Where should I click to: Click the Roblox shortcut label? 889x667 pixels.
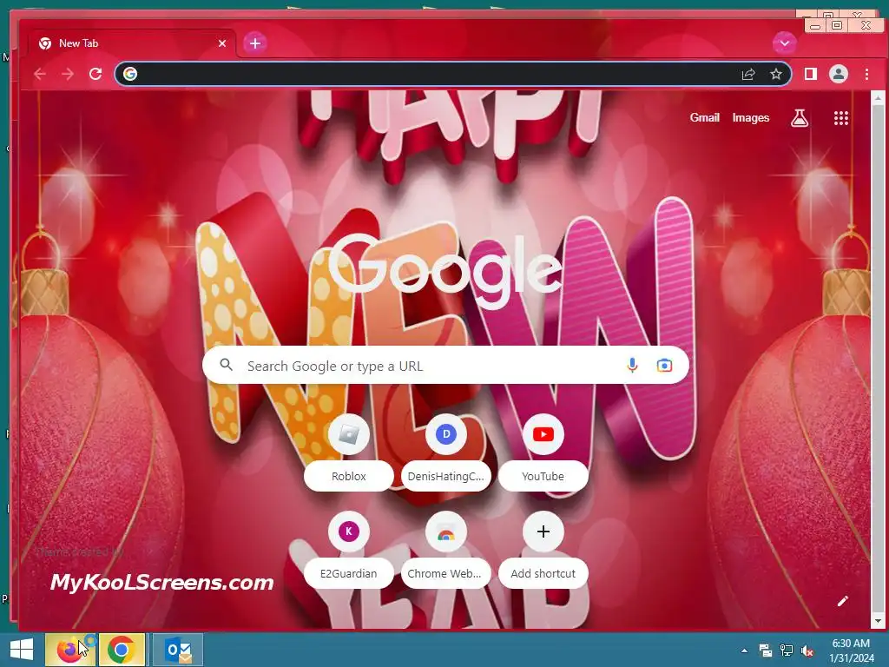(x=349, y=477)
